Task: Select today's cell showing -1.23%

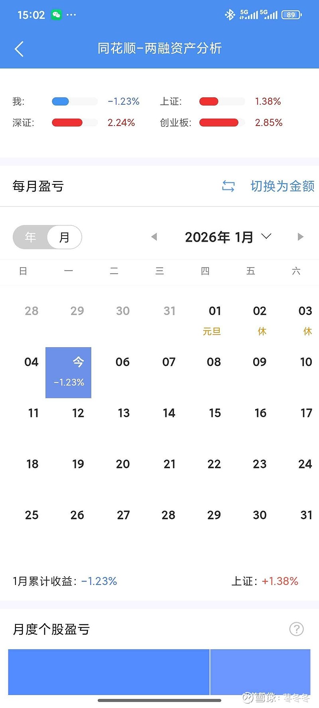Action: pyautogui.click(x=69, y=373)
